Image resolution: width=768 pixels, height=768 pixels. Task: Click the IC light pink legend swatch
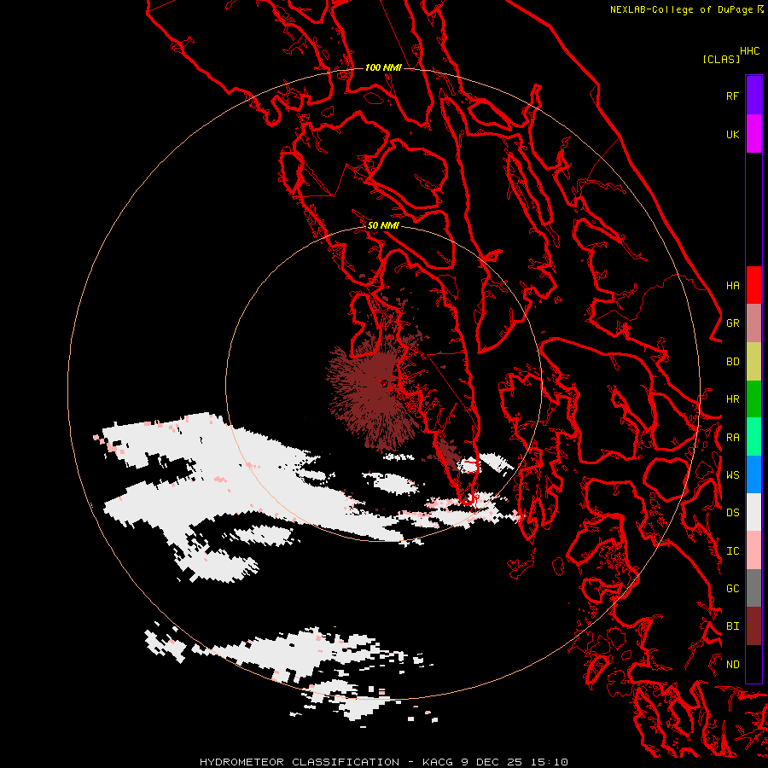tap(753, 550)
